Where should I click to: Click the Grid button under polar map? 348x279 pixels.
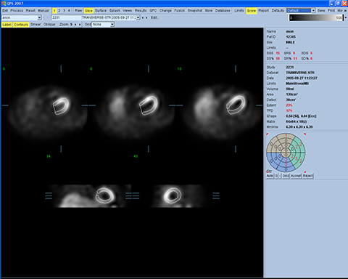coord(286,176)
